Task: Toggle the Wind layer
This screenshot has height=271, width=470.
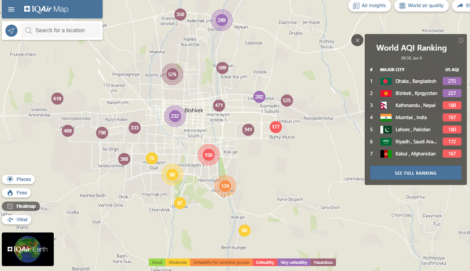Action: pos(17,219)
